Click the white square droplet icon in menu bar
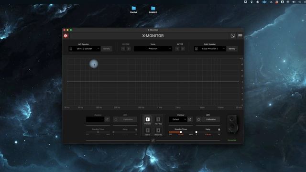Screen dimensions: 306x172 click(x=283, y=2)
